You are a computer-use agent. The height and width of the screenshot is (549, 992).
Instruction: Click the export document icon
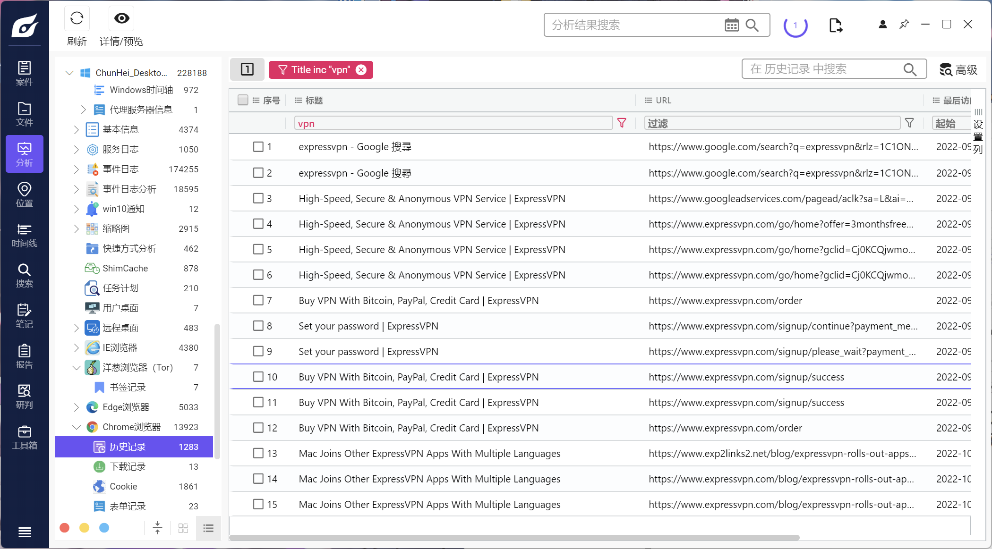coord(835,25)
